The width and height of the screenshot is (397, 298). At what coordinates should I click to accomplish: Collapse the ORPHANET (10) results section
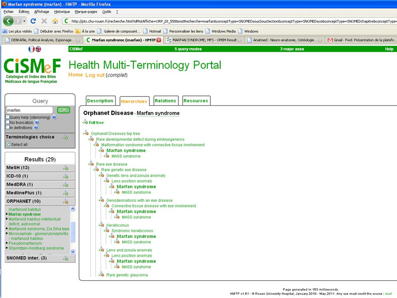click(40, 201)
